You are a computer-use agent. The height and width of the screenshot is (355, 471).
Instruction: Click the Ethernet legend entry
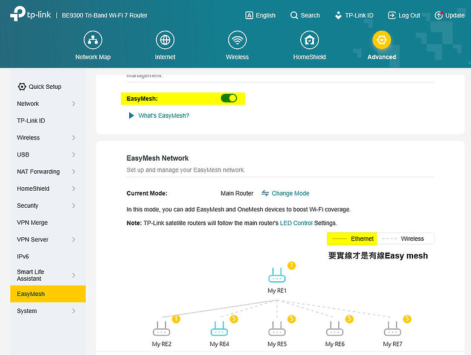click(x=352, y=238)
